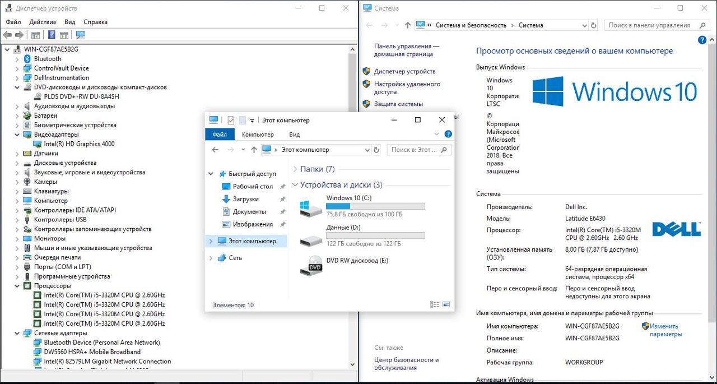This screenshot has height=384, width=717.
Task: Click the Back arrow in Device Manager toolbar
Action: point(7,35)
